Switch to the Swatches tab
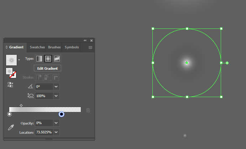 37,47
